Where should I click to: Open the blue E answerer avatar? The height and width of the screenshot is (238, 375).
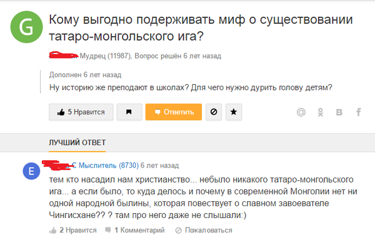click(31, 171)
